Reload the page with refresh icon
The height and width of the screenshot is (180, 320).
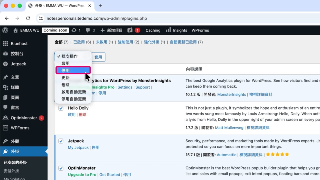[x=28, y=18]
